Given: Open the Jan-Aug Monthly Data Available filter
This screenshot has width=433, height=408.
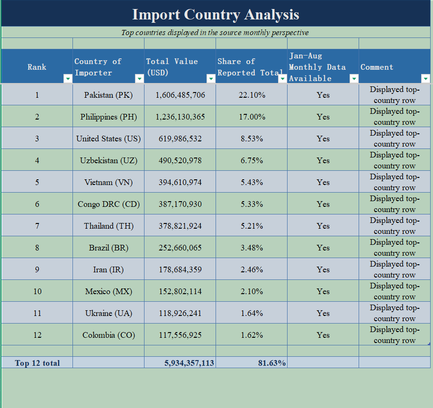Looking at the screenshot, I should (x=354, y=79).
